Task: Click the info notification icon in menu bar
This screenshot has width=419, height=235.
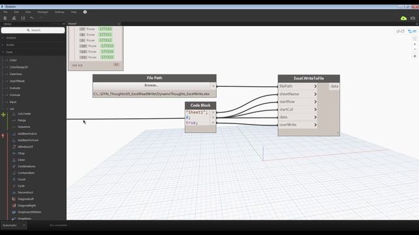Action: [85, 12]
